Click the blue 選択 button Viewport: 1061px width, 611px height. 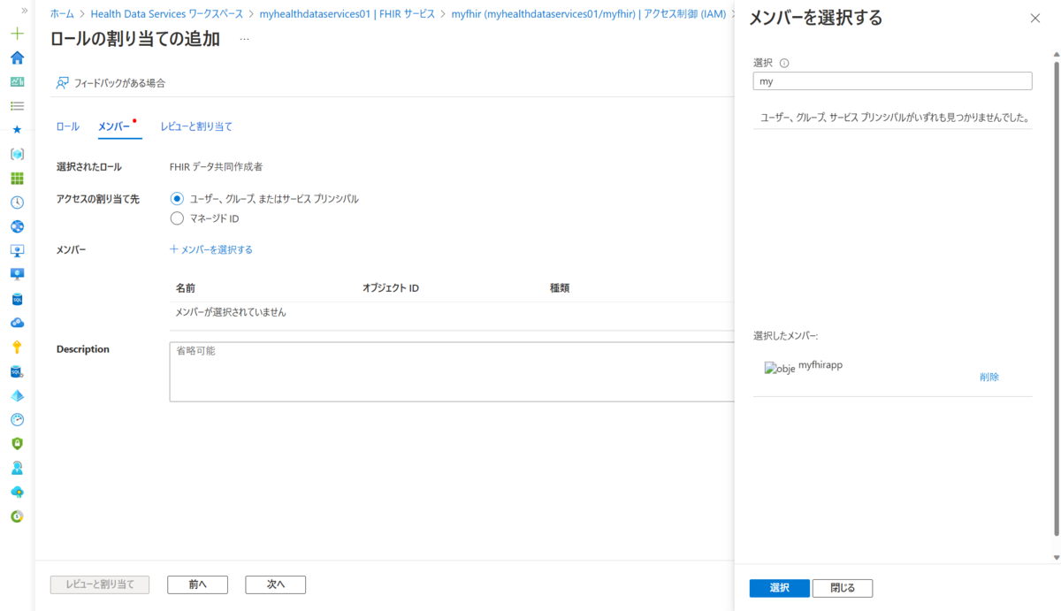[x=779, y=588]
